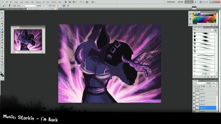Pick the red swatch in the Swatches panel

pos(193,14)
